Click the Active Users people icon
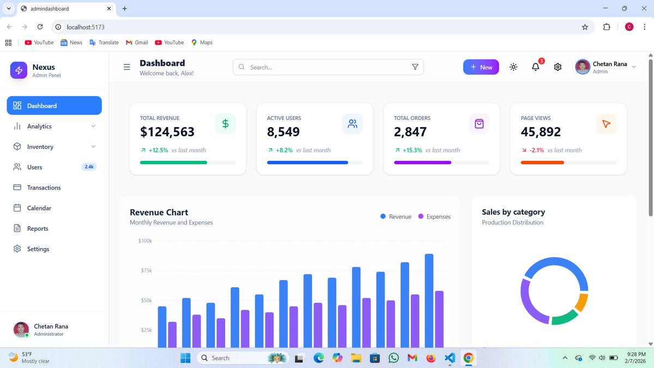 click(x=353, y=124)
